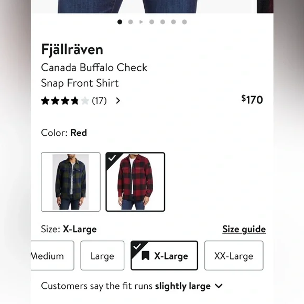Click the star rating icons
The image size is (304, 304).
[65, 101]
